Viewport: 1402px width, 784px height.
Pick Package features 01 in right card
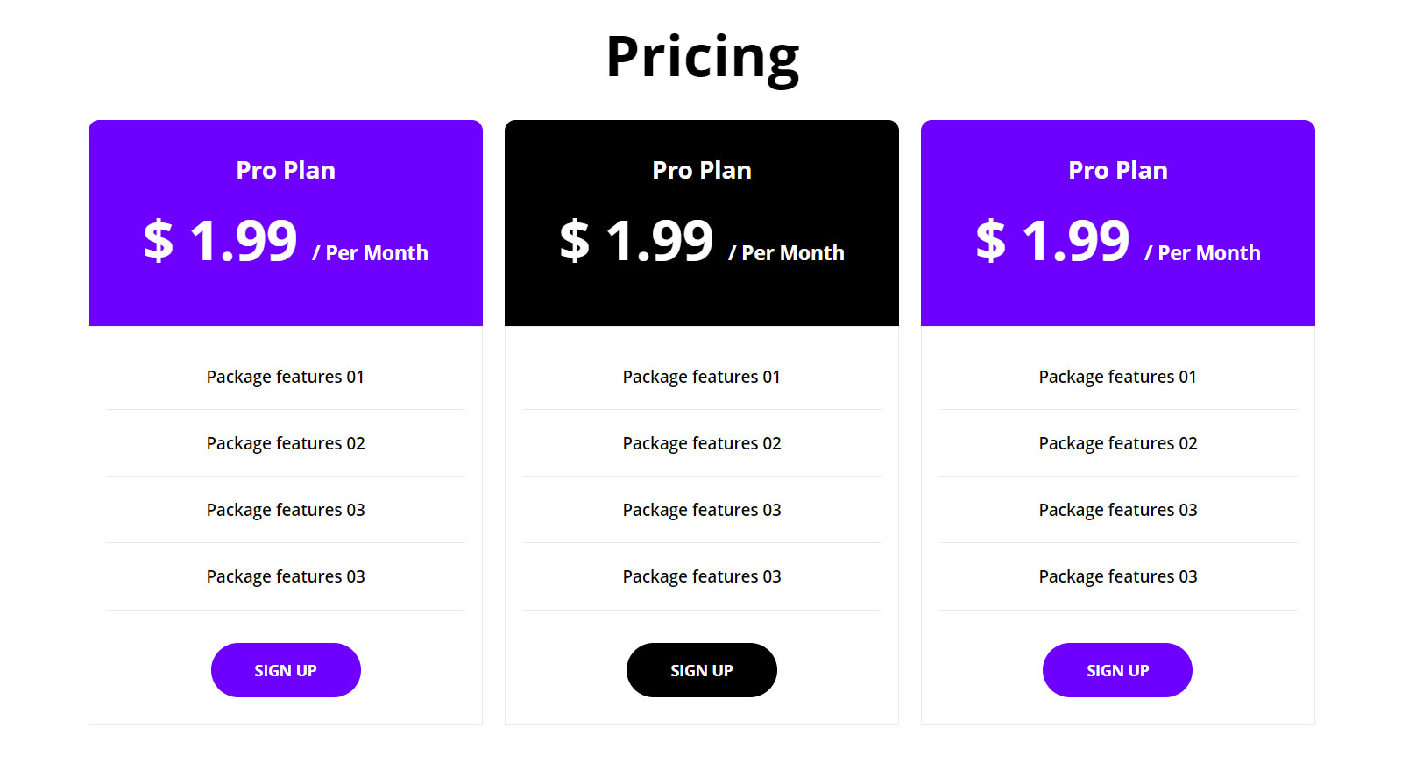point(1118,377)
